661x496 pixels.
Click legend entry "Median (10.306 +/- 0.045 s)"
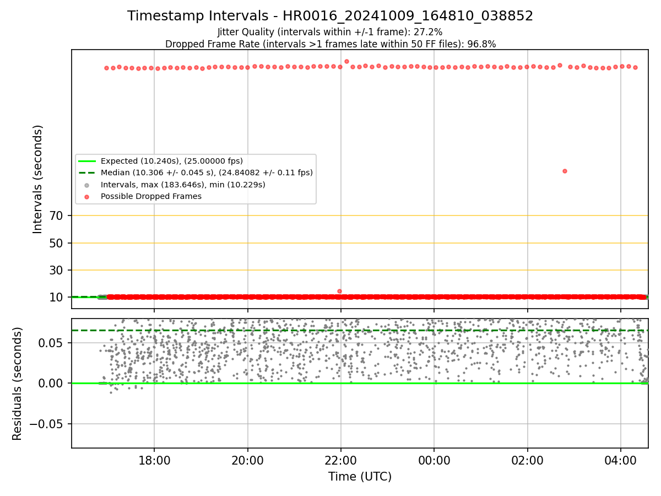207,172
